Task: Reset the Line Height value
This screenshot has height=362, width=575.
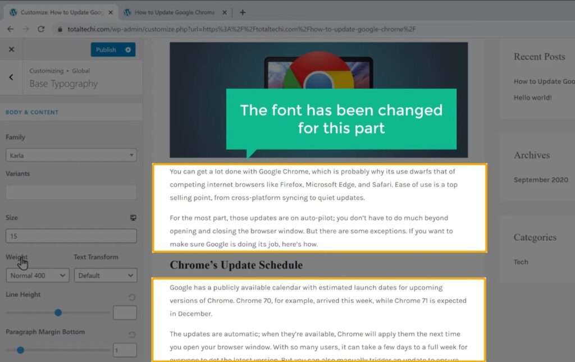Action: click(x=131, y=297)
